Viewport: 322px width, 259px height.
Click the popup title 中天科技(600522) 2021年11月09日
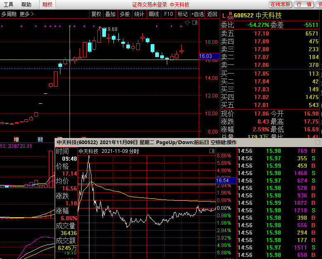coord(97,143)
